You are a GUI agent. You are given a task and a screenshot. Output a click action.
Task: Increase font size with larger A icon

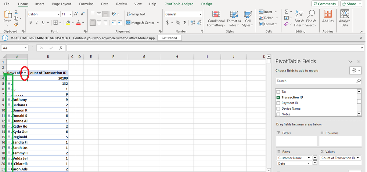click(x=76, y=14)
